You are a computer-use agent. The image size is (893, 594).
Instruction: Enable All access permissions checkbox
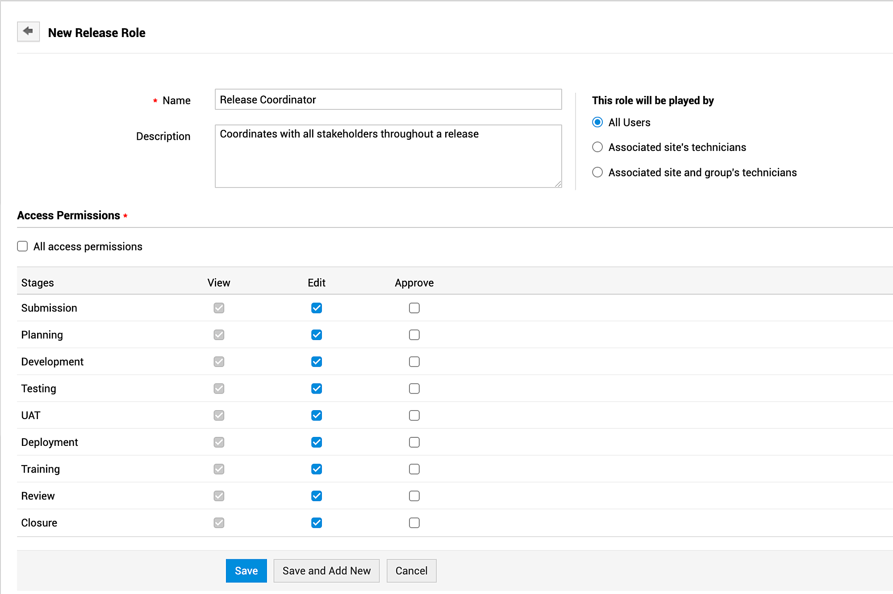pyautogui.click(x=22, y=246)
